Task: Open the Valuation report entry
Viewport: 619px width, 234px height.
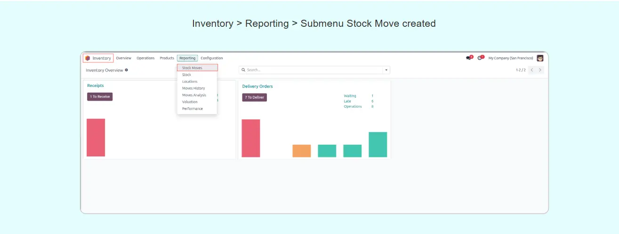Action: tap(190, 102)
